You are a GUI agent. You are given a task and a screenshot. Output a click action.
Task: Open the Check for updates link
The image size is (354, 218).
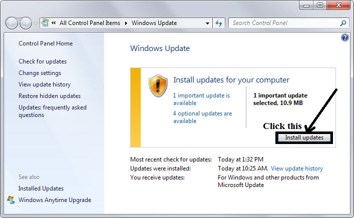[x=43, y=61]
